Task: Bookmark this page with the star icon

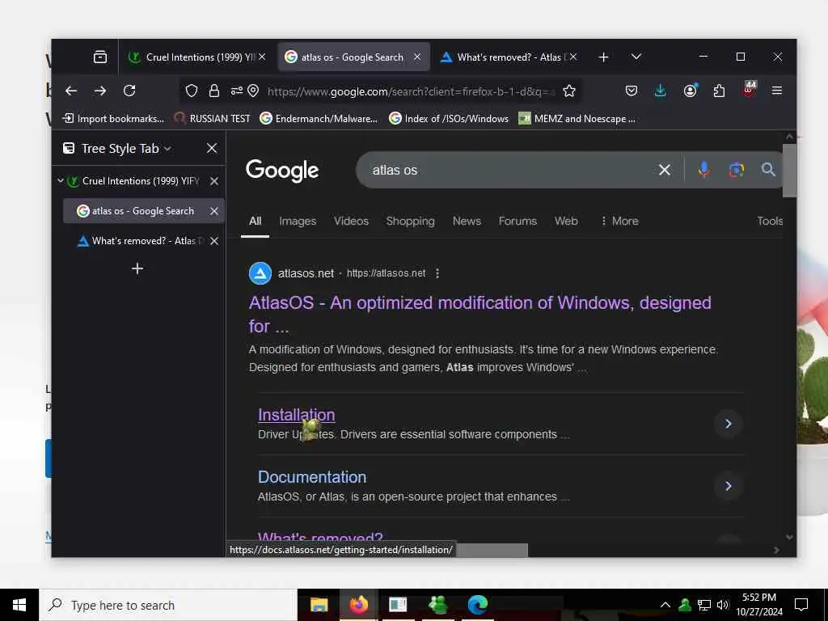Action: (568, 91)
